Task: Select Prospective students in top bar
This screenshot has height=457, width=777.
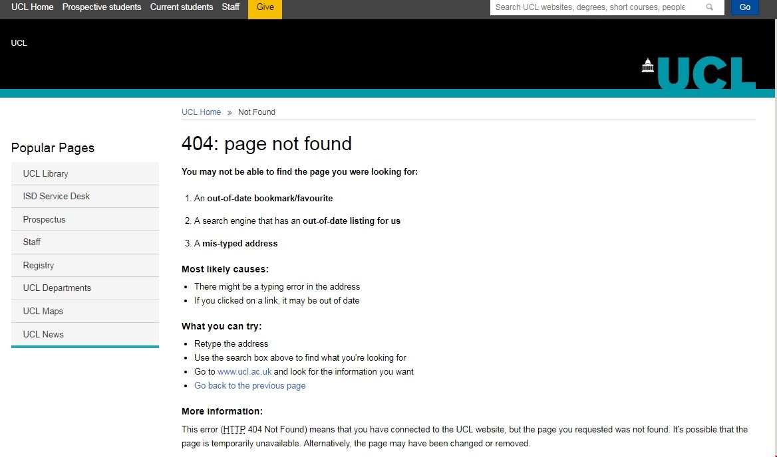Action: pyautogui.click(x=102, y=7)
